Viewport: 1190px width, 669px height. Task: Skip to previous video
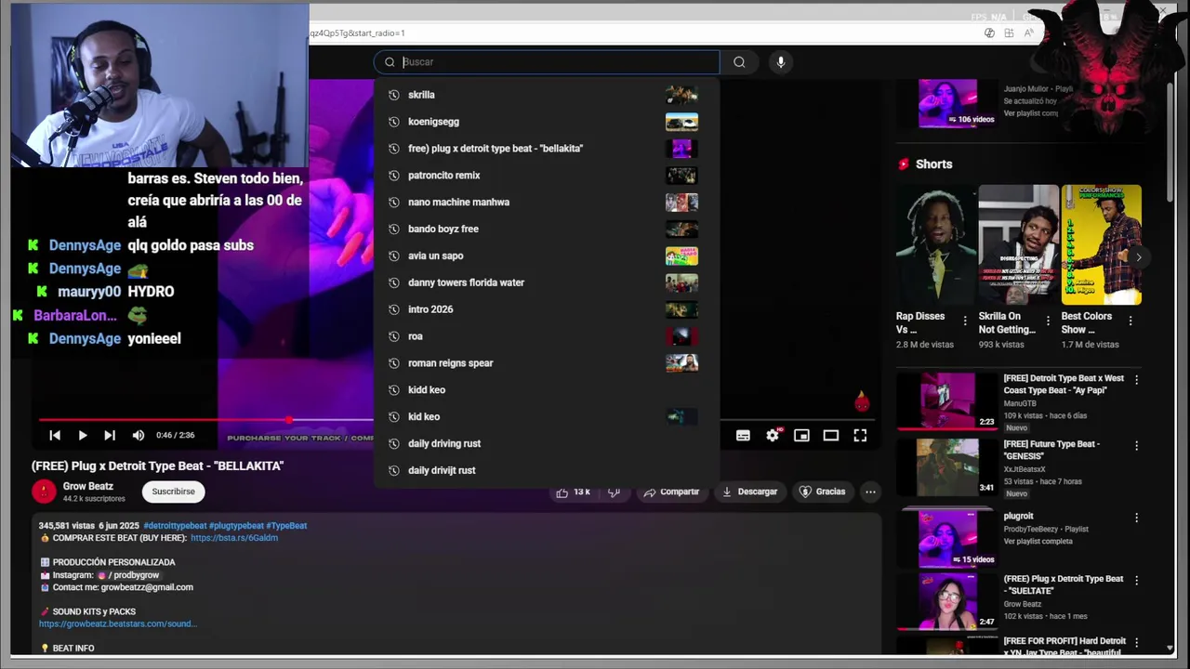pos(55,435)
